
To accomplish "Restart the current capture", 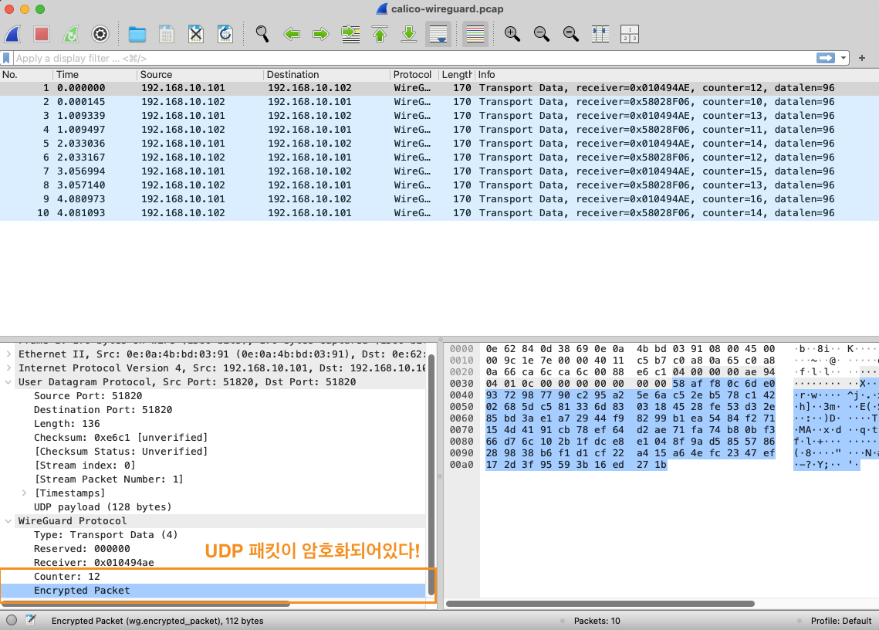I will tap(71, 34).
